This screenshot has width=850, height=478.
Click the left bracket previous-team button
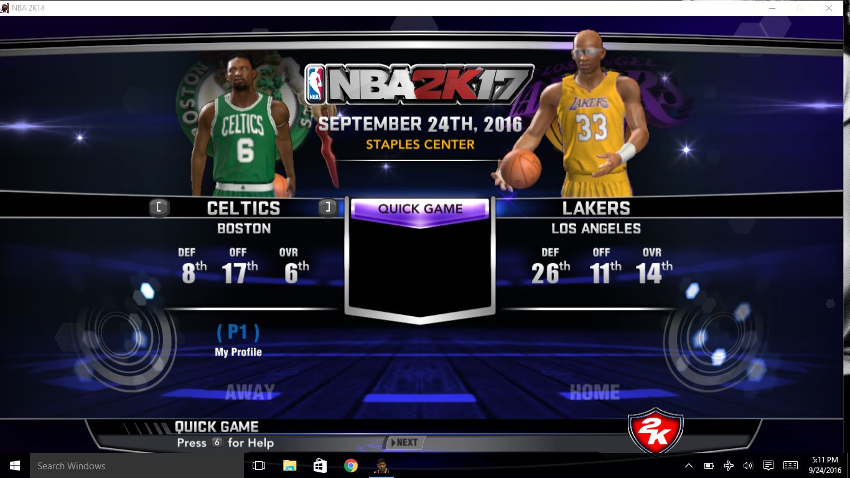159,208
